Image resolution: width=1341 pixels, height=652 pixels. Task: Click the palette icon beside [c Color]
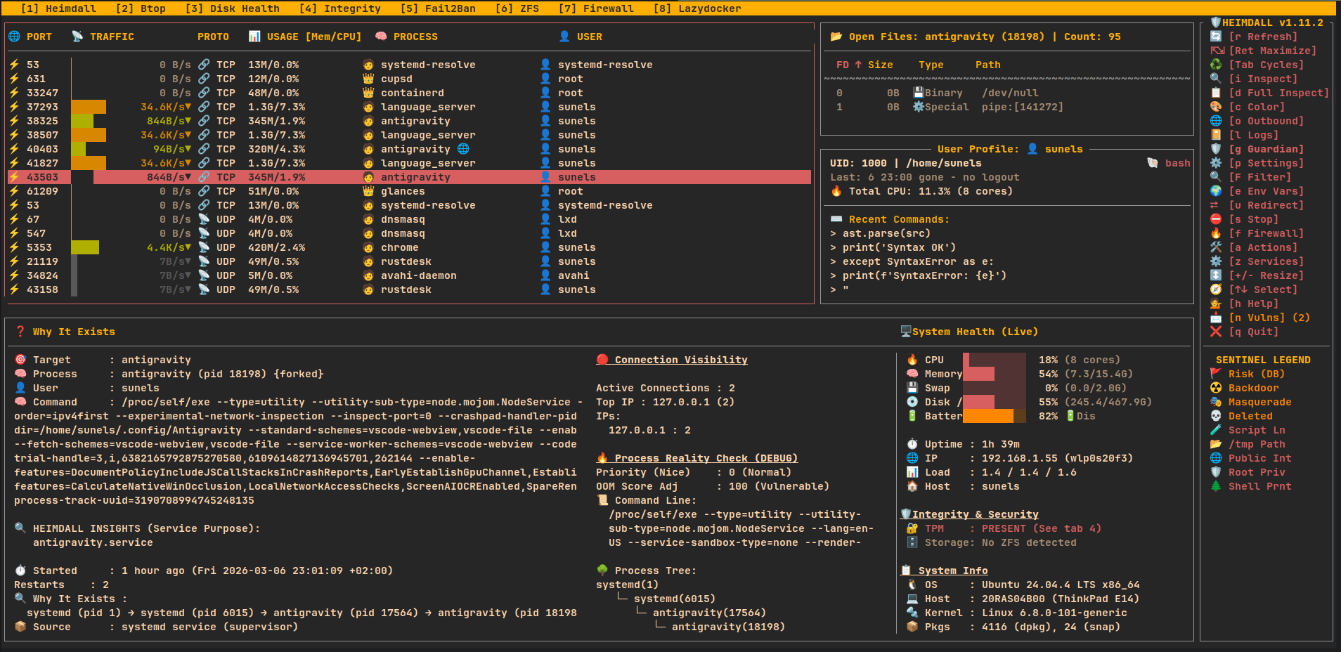(1216, 107)
